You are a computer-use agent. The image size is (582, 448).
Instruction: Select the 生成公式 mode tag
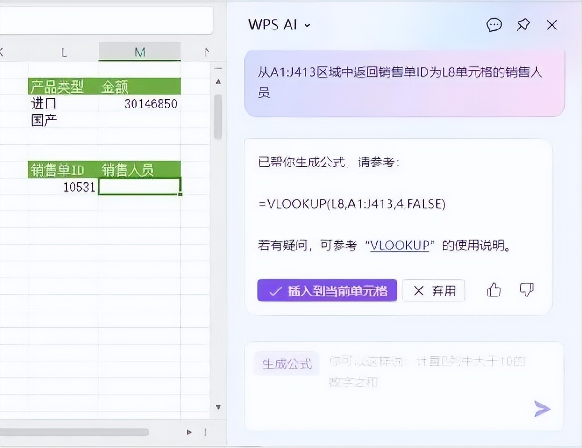point(286,363)
